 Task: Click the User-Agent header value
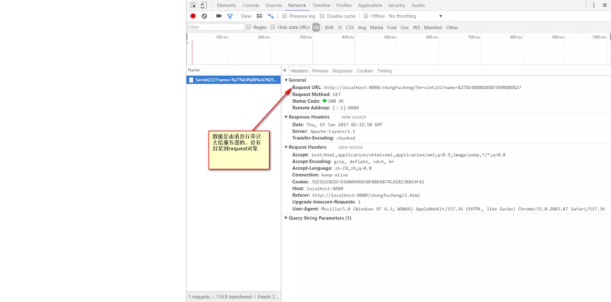click(463, 209)
